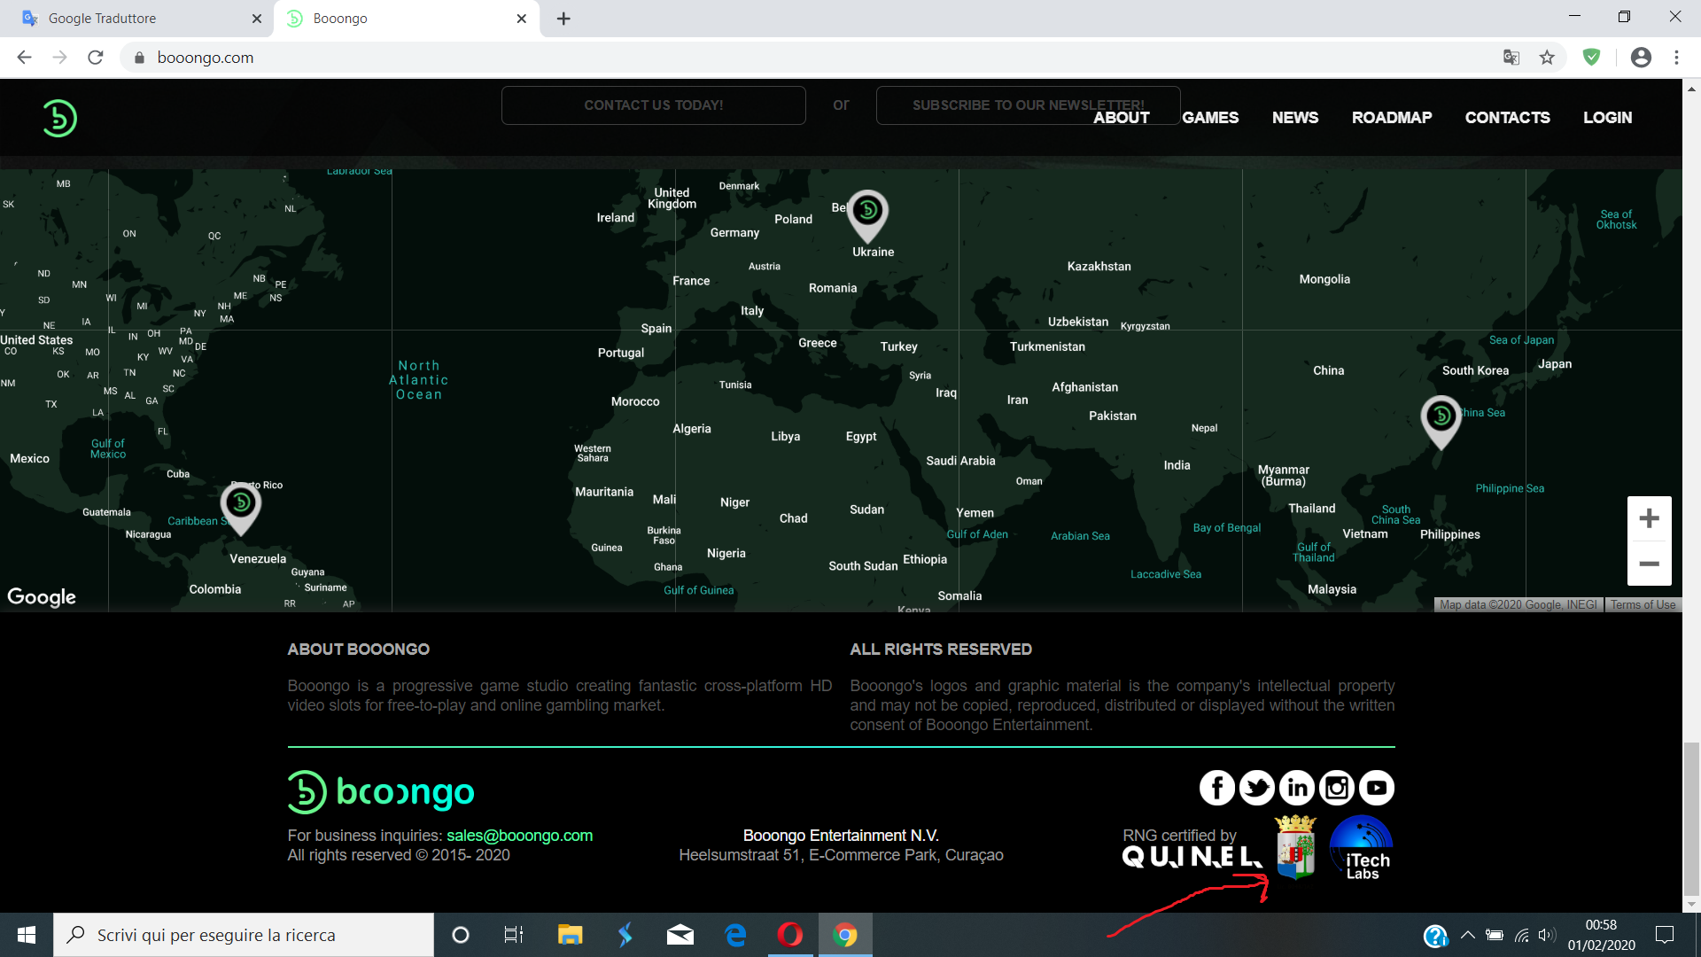Open the ABOUT menu item
The width and height of the screenshot is (1701, 957).
click(x=1122, y=118)
